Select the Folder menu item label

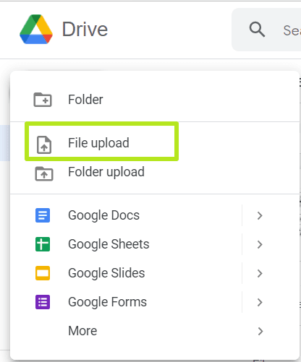click(85, 100)
